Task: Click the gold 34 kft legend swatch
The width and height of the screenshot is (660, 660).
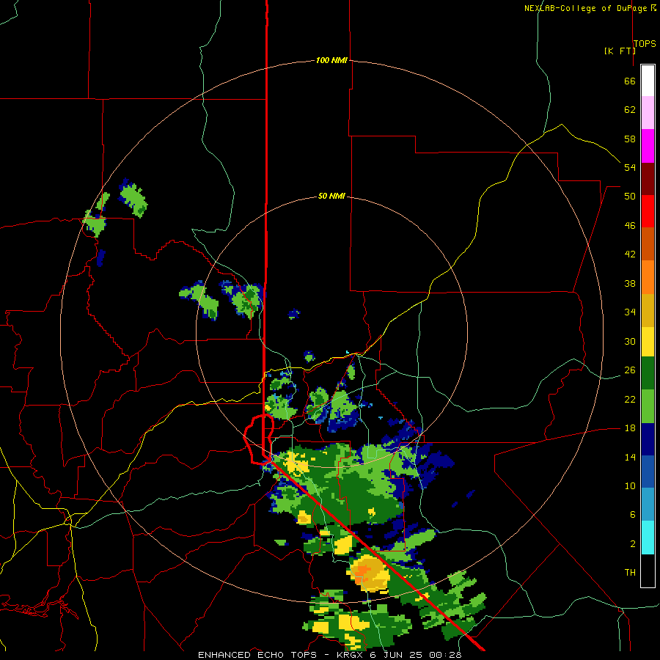Action: [x=648, y=310]
